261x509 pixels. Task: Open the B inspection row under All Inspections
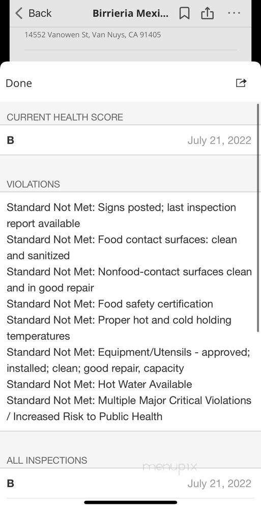point(130,484)
